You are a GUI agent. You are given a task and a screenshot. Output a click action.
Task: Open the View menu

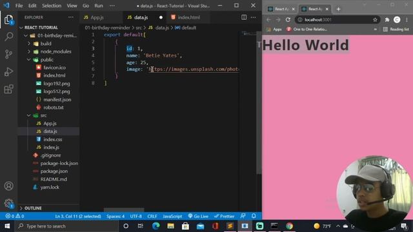point(72,6)
